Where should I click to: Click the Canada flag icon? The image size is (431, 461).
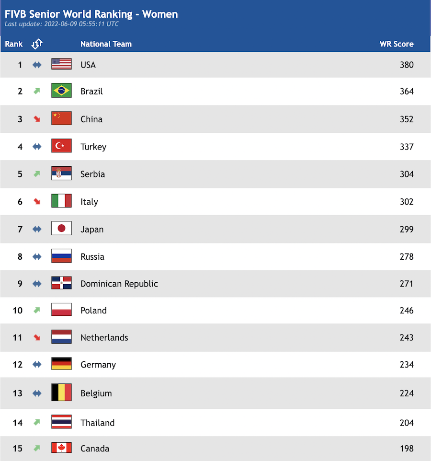(61, 448)
